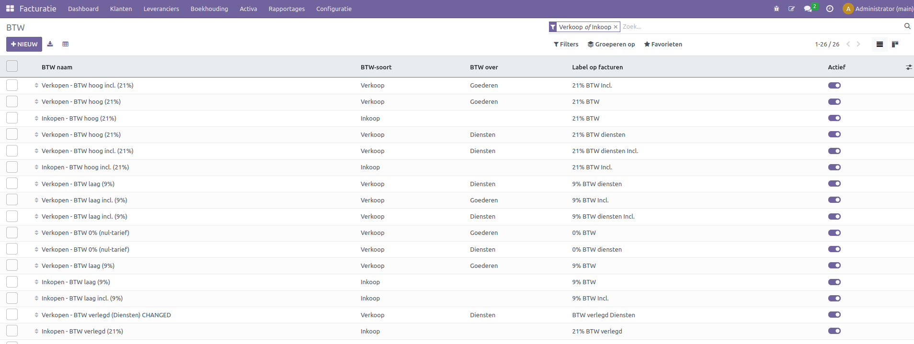914x344 pixels.
Task: Open the Groeperen op dropdown
Action: pyautogui.click(x=611, y=44)
